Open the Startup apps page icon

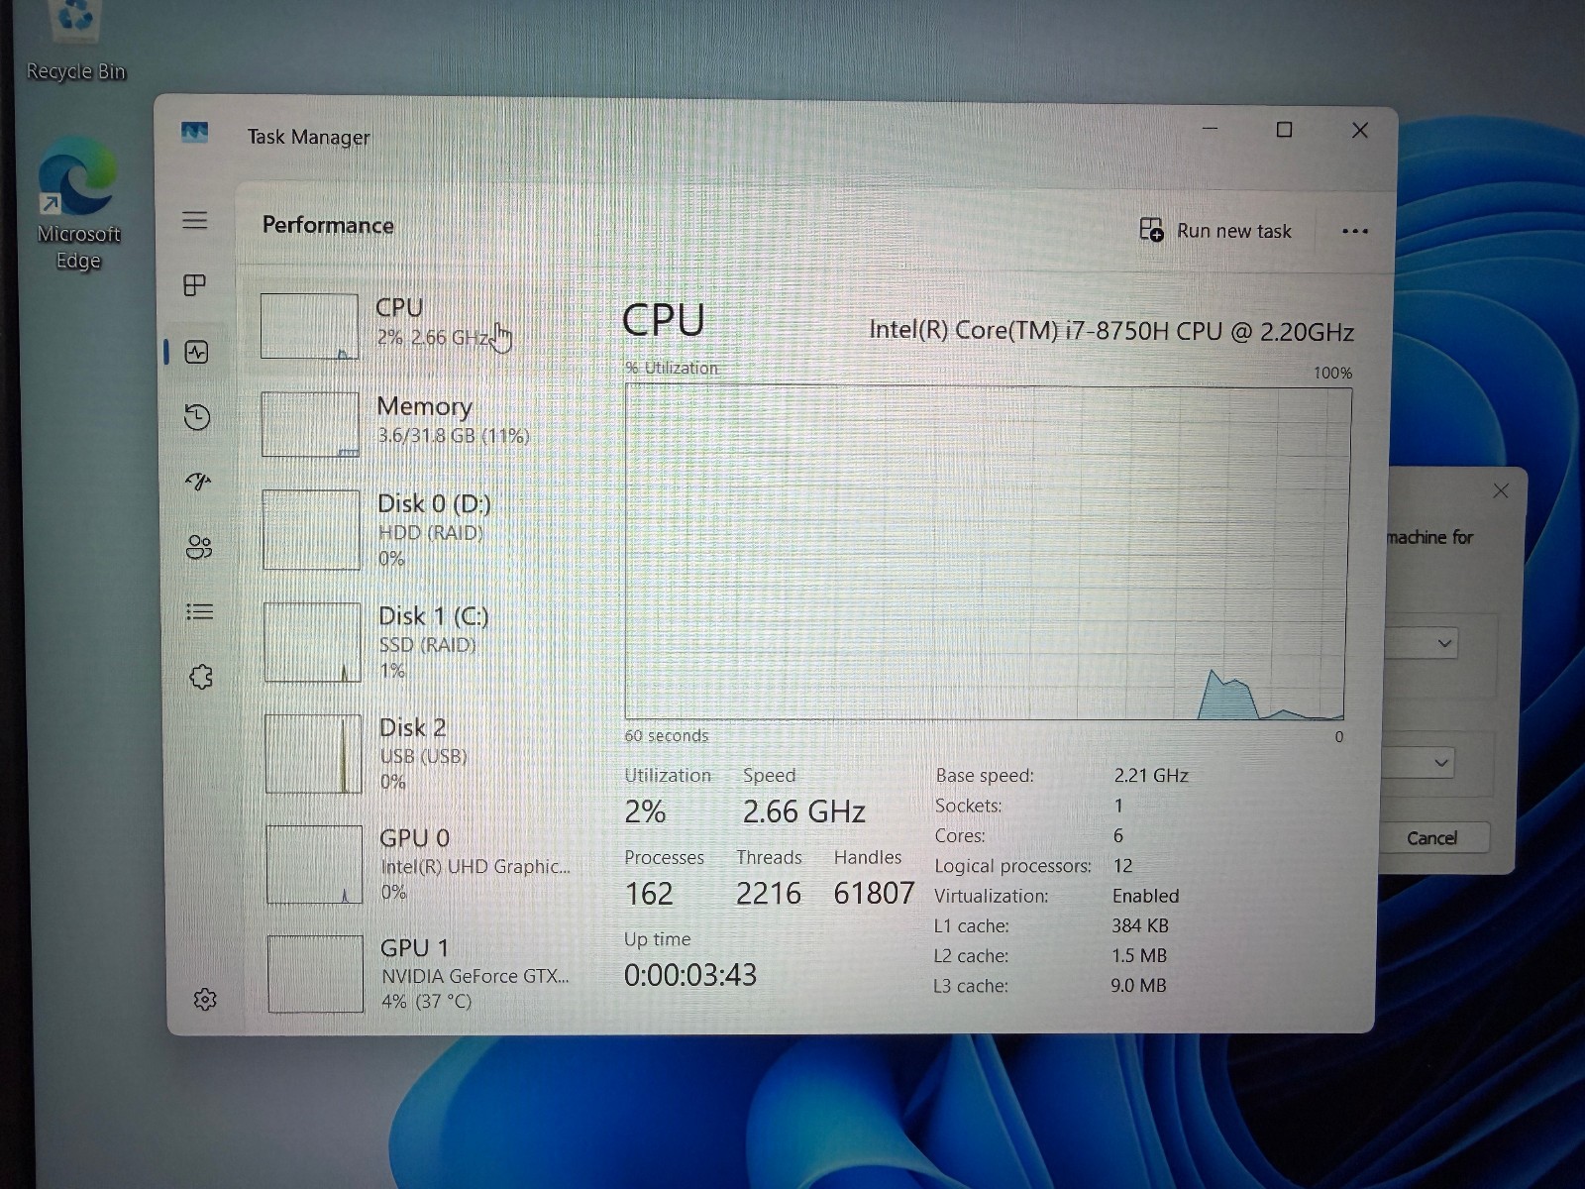coord(198,482)
